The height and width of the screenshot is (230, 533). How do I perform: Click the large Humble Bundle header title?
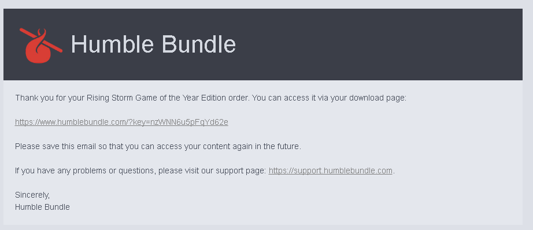pyautogui.click(x=153, y=44)
